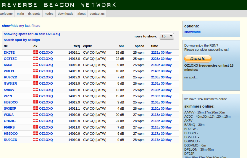
Task: Click the Denmark flag in the DK0TE row
Action: [x=36, y=52]
